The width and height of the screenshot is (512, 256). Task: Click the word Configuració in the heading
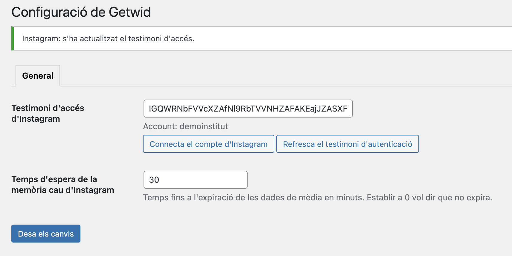tap(49, 12)
